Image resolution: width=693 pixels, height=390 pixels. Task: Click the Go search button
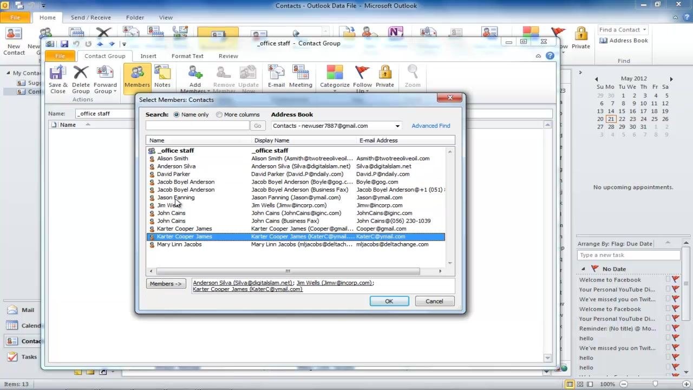point(257,126)
